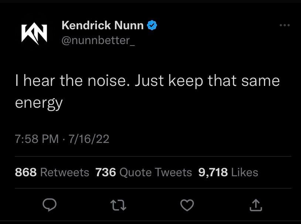The width and height of the screenshot is (301, 224).
Task: Like the tweet with the heart icon
Action: coord(187,205)
